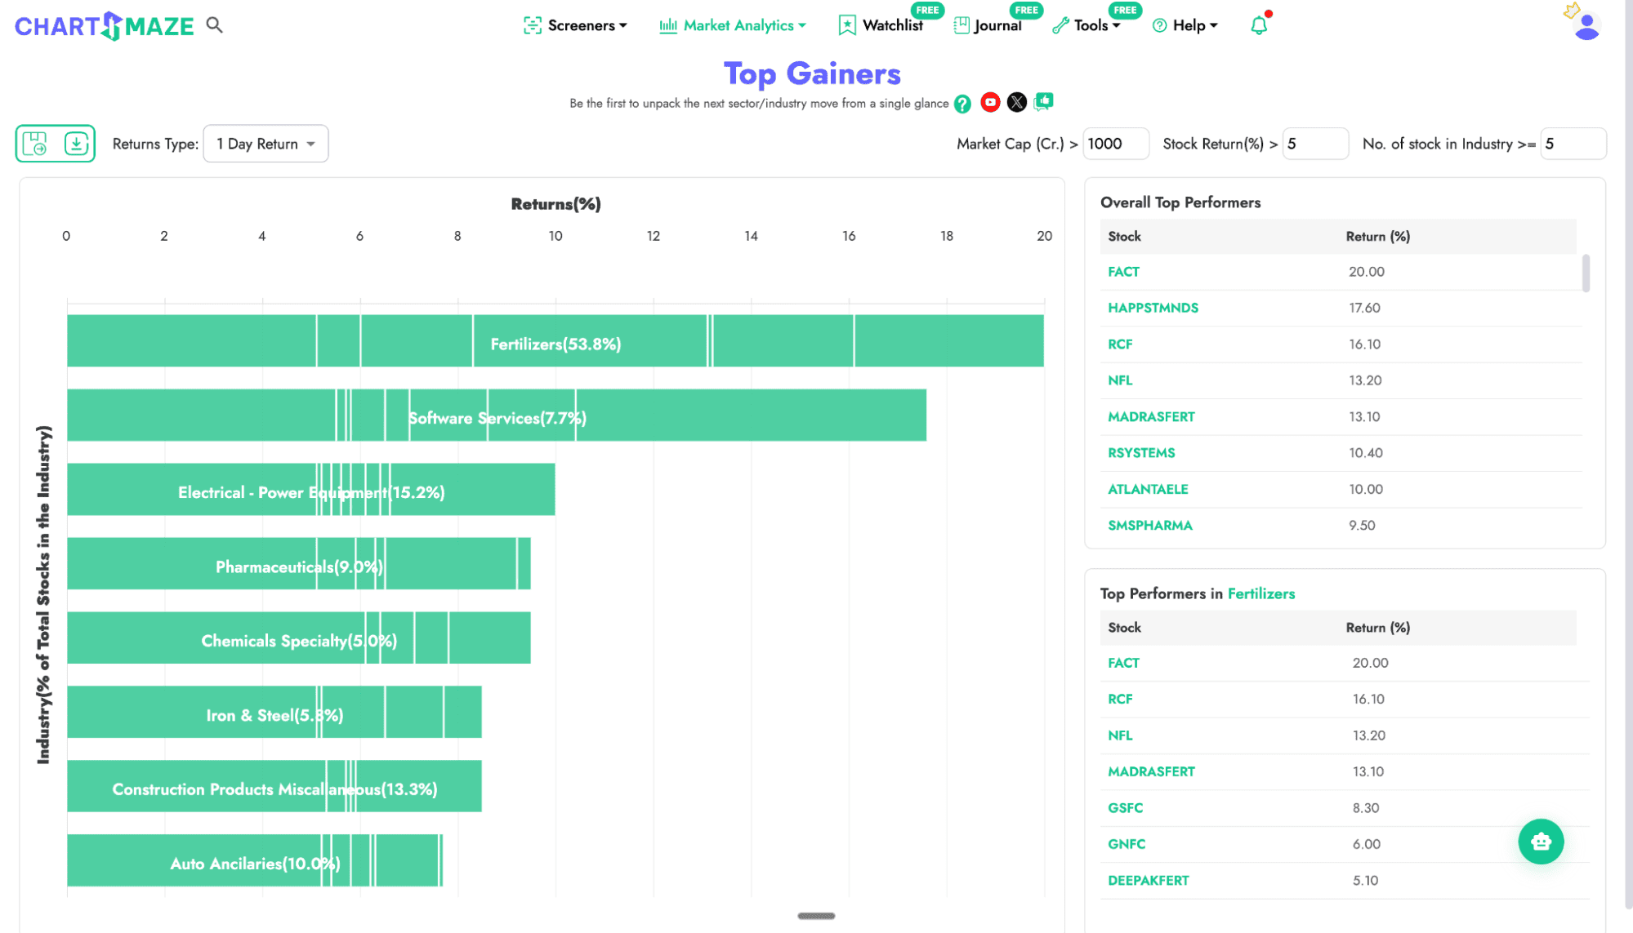Open the notifications bell
This screenshot has height=933, width=1633.
click(1259, 25)
